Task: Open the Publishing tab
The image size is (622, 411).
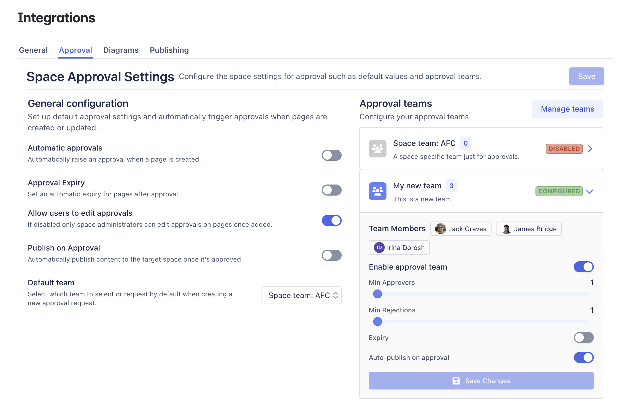Action: point(169,50)
